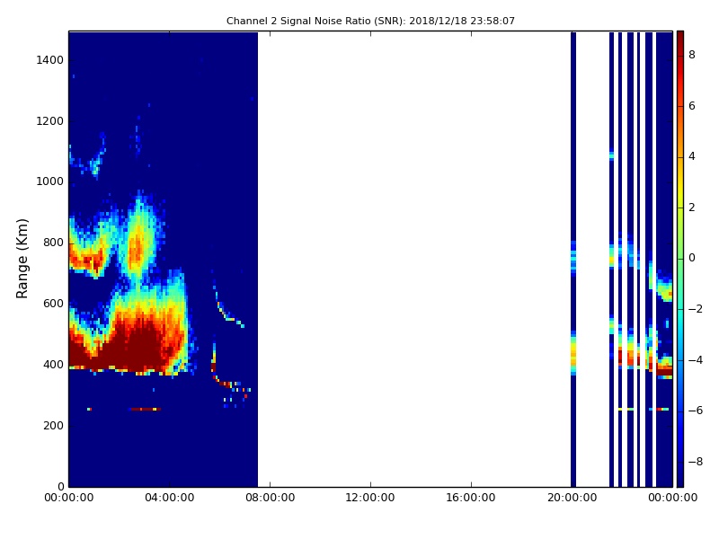Click the 20:00:00 time axis label

[572, 498]
